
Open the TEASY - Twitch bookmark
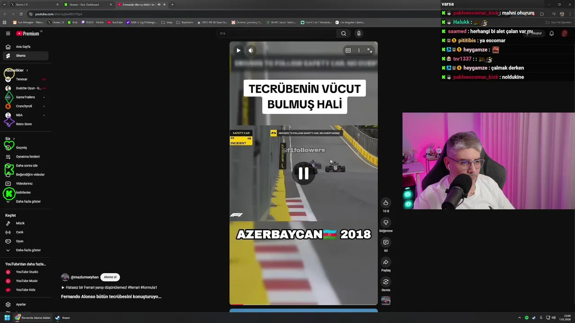pos(93,22)
